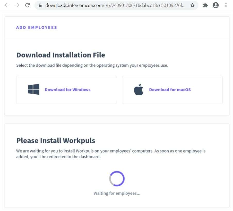Navigate back using the browser arrow

[x=6, y=5]
